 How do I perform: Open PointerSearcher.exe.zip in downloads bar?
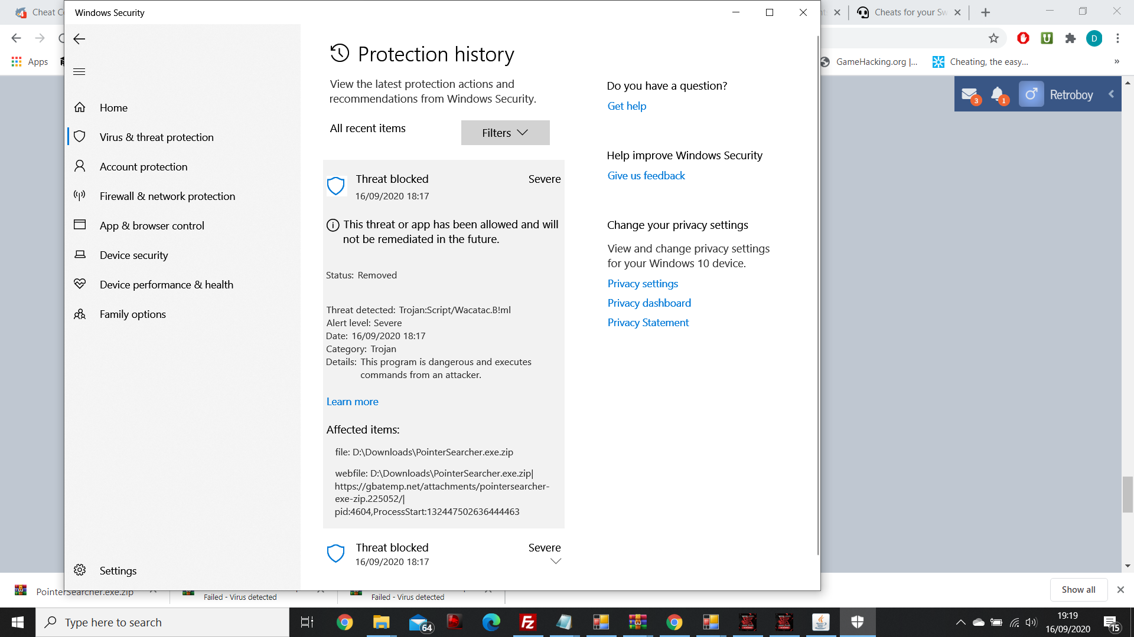click(84, 592)
